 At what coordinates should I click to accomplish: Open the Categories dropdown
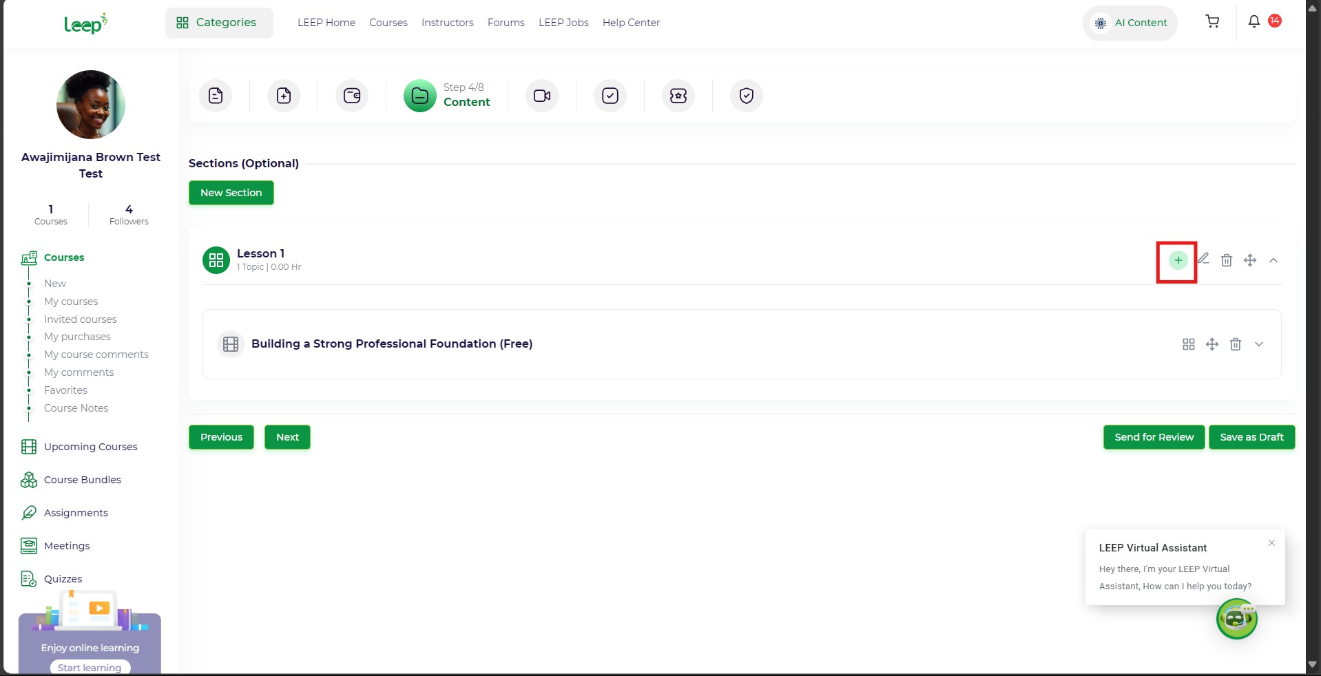pos(218,23)
